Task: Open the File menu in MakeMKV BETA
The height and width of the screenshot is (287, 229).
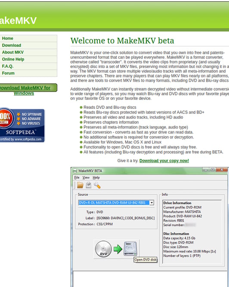Action: [77, 177]
